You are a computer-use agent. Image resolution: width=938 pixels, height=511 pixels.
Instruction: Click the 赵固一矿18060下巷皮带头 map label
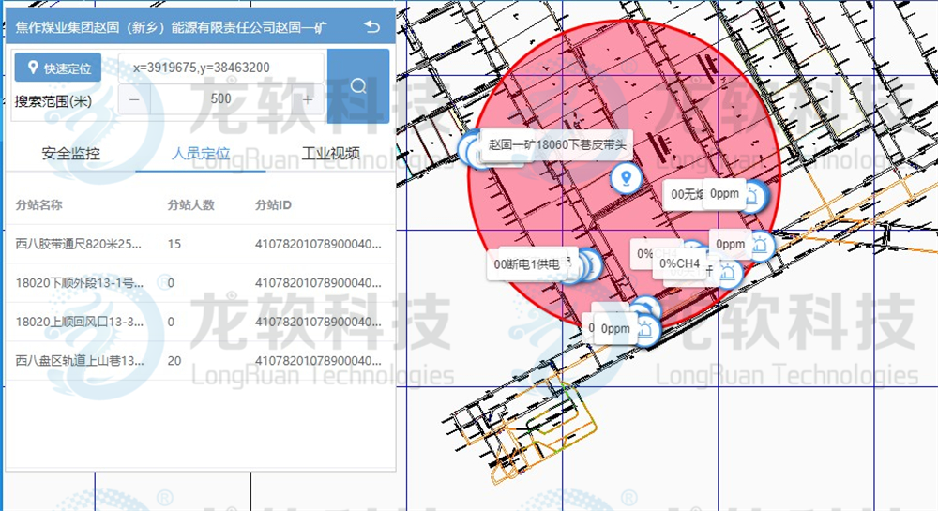click(557, 145)
